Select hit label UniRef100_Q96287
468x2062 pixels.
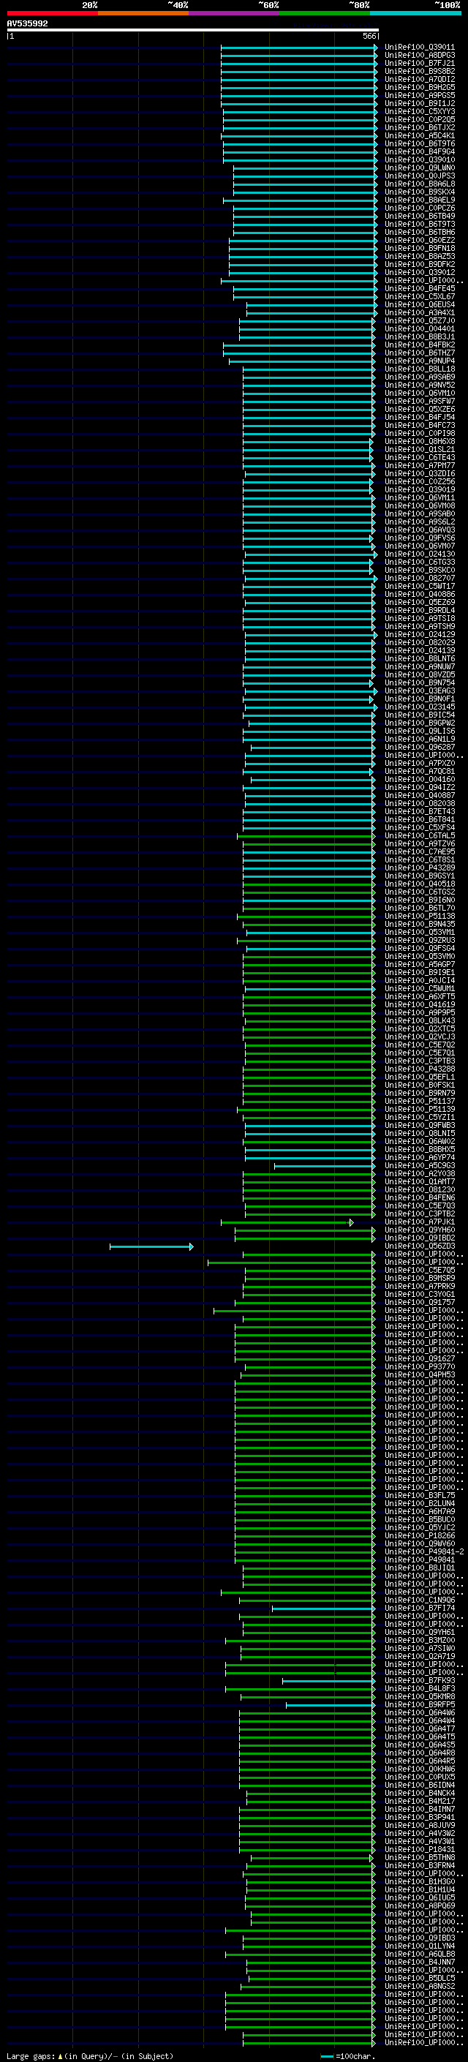[419, 747]
